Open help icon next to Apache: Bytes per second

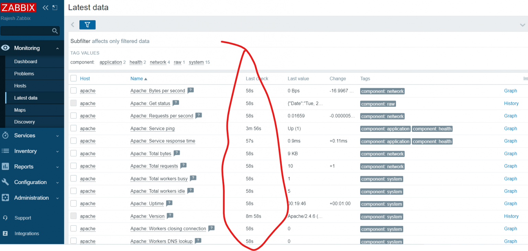coord(190,91)
